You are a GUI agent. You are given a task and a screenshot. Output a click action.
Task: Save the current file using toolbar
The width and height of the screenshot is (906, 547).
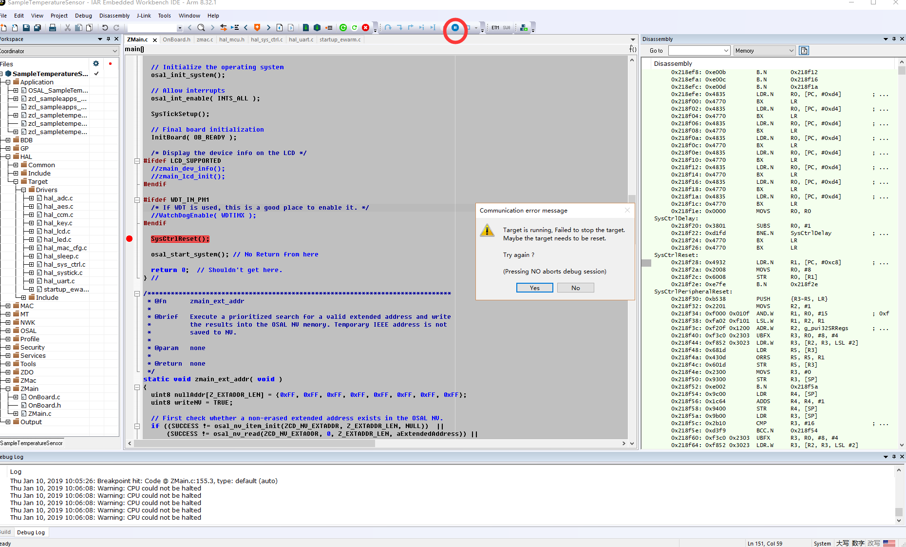[x=26, y=28]
